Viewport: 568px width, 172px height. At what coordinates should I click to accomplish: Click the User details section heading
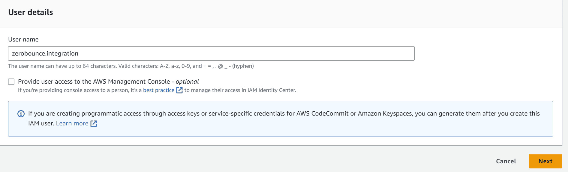click(31, 12)
